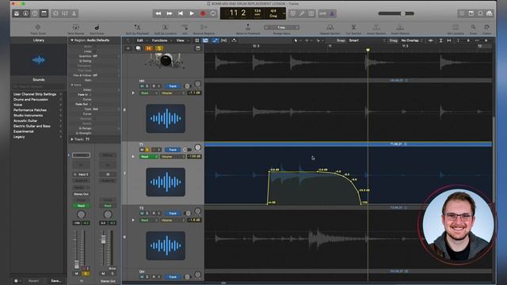Start playback with the Play button

192,13
